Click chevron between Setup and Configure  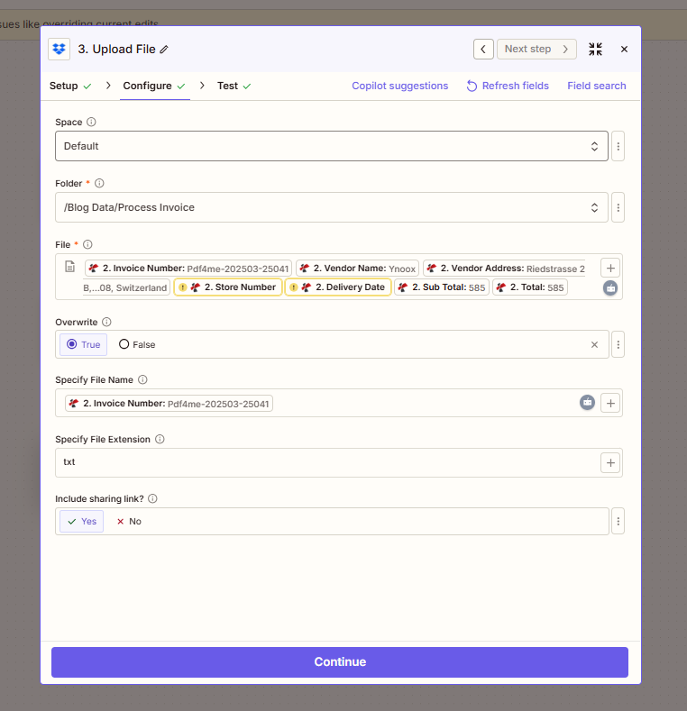[108, 86]
